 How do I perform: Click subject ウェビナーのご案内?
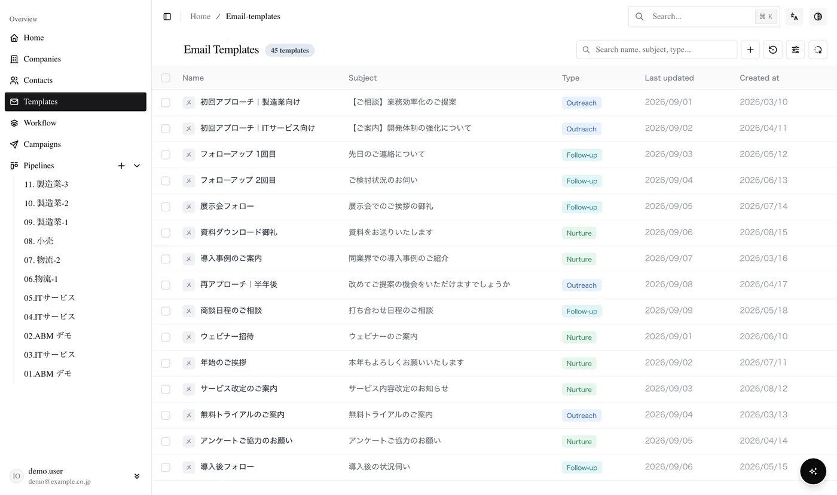383,336
